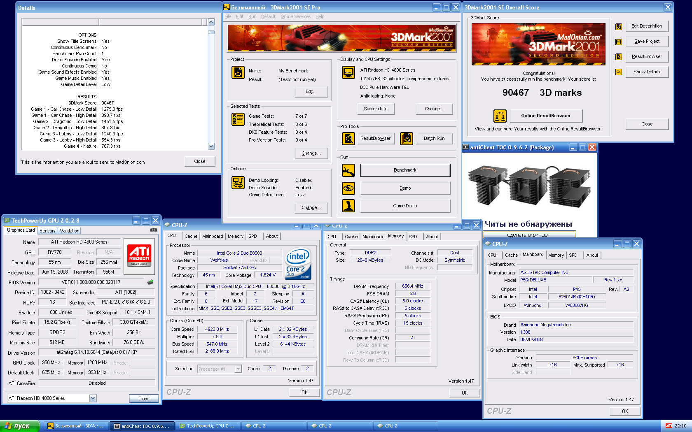Switch to the Validation tab in GPU-Z
The width and height of the screenshot is (692, 432).
coord(69,231)
